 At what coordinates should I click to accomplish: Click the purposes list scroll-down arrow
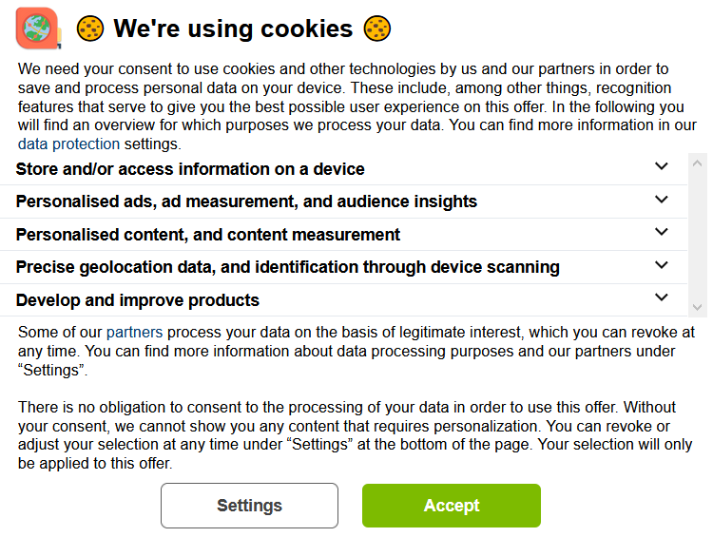[698, 307]
